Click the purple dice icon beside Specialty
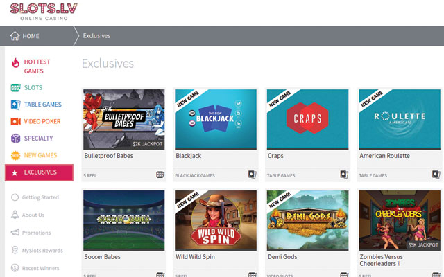The height and width of the screenshot is (277, 444). click(15, 138)
